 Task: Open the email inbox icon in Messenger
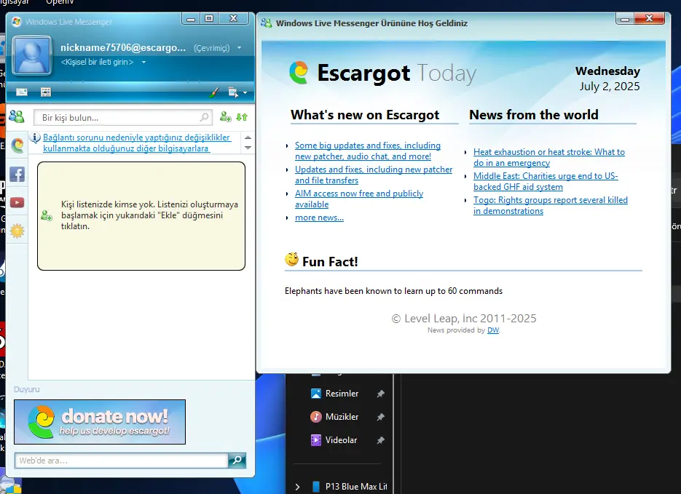tap(21, 92)
